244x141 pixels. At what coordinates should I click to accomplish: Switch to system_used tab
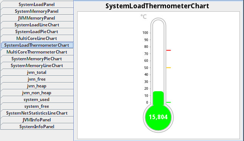[37, 100]
